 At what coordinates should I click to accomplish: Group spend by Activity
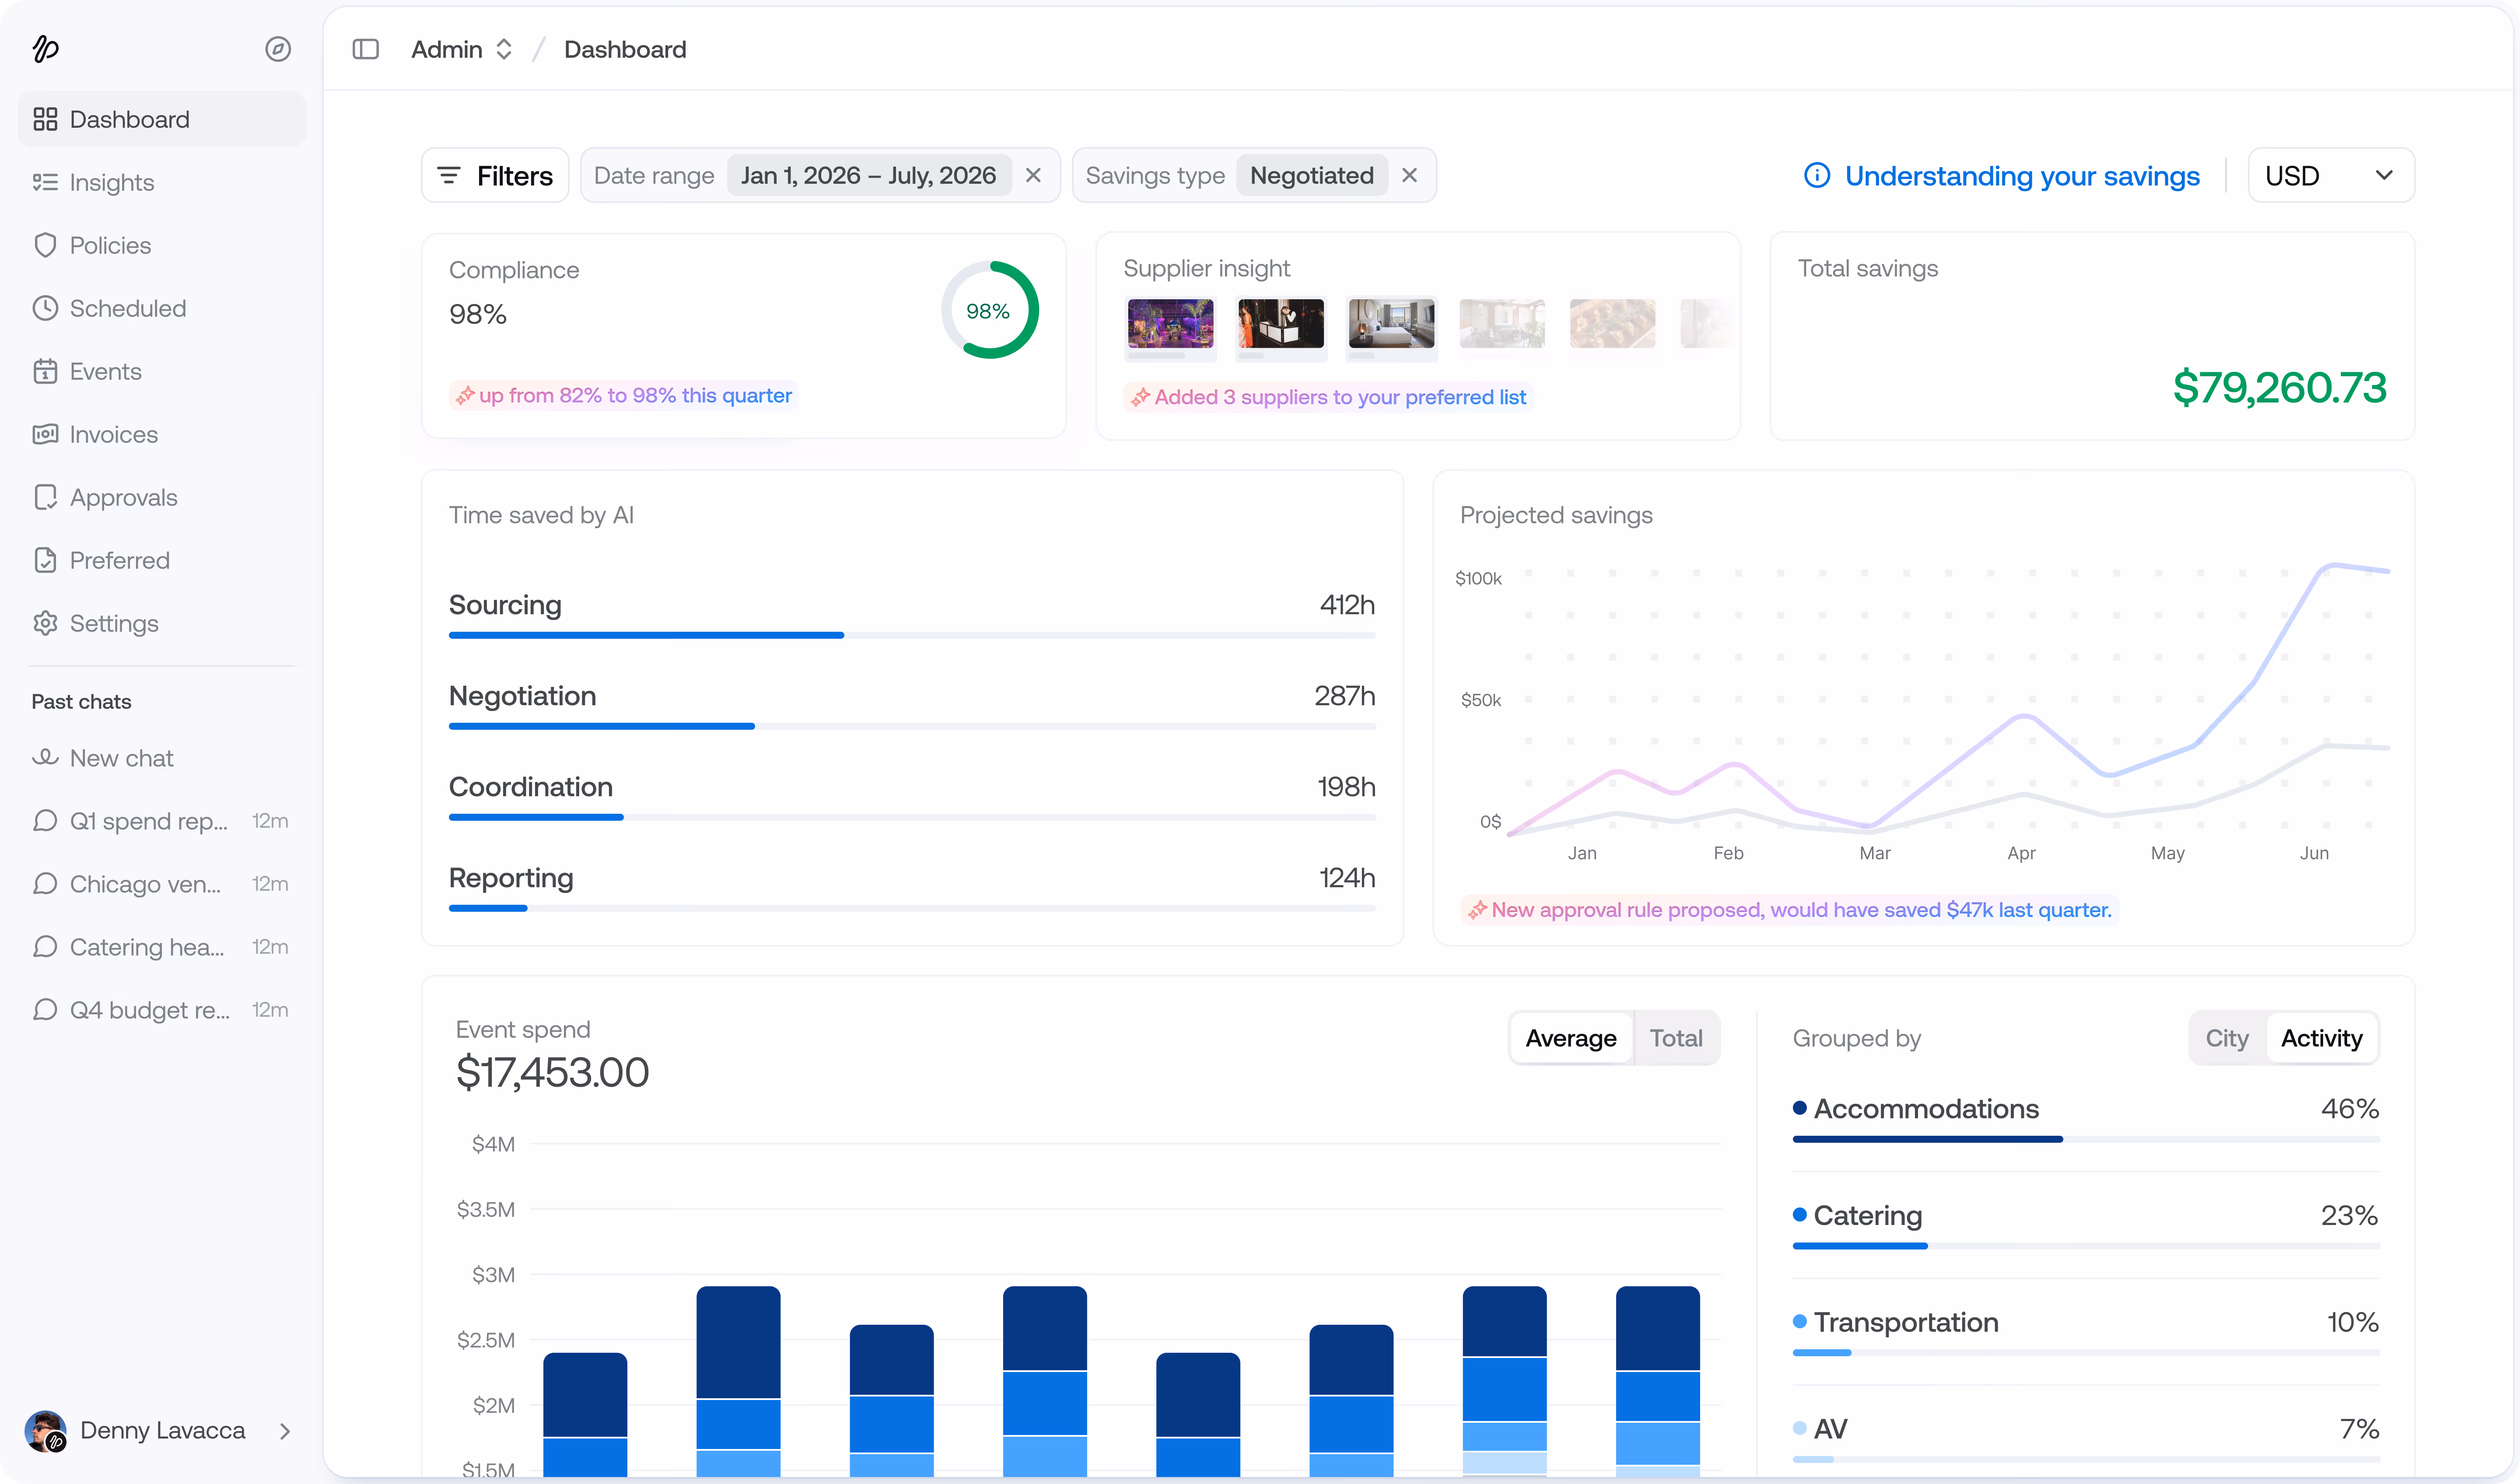2321,1038
